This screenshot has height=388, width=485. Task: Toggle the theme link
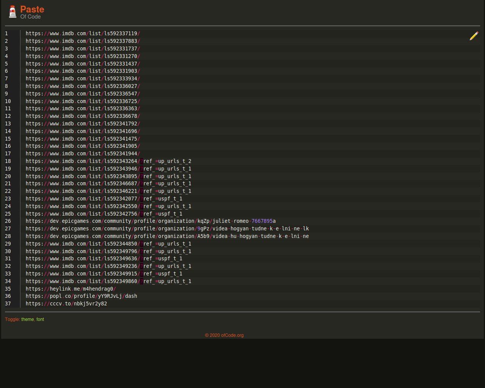pyautogui.click(x=27, y=319)
